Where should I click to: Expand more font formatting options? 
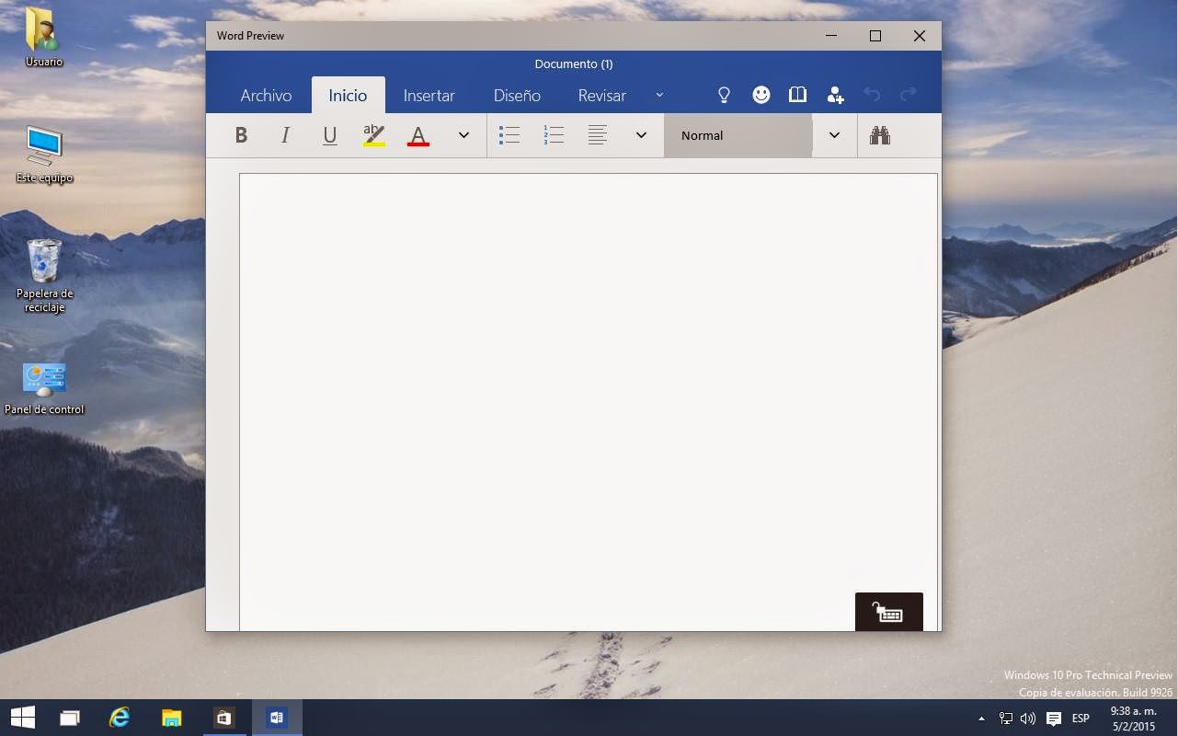point(463,135)
